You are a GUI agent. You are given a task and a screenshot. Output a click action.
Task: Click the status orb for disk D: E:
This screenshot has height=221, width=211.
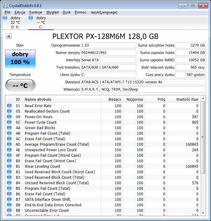coord(5,18)
